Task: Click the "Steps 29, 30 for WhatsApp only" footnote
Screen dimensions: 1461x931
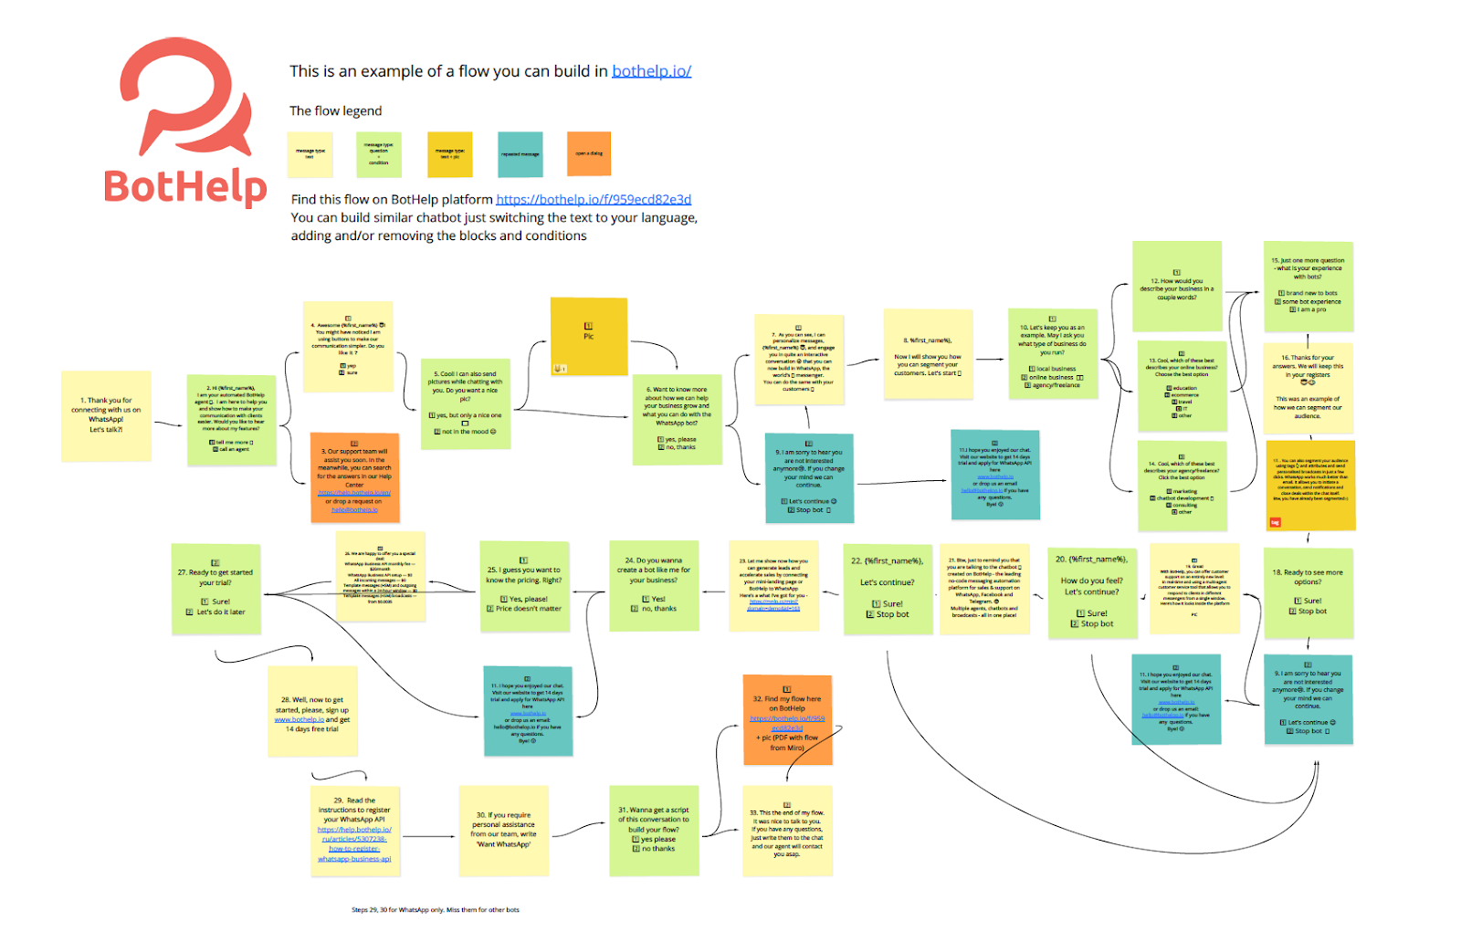Action: click(x=436, y=909)
